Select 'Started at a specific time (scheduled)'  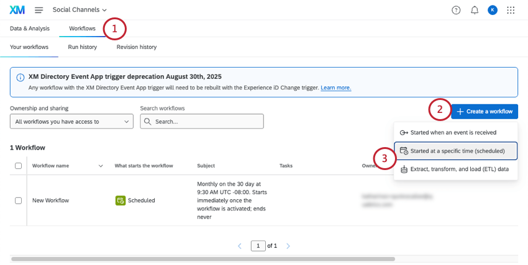point(456,151)
